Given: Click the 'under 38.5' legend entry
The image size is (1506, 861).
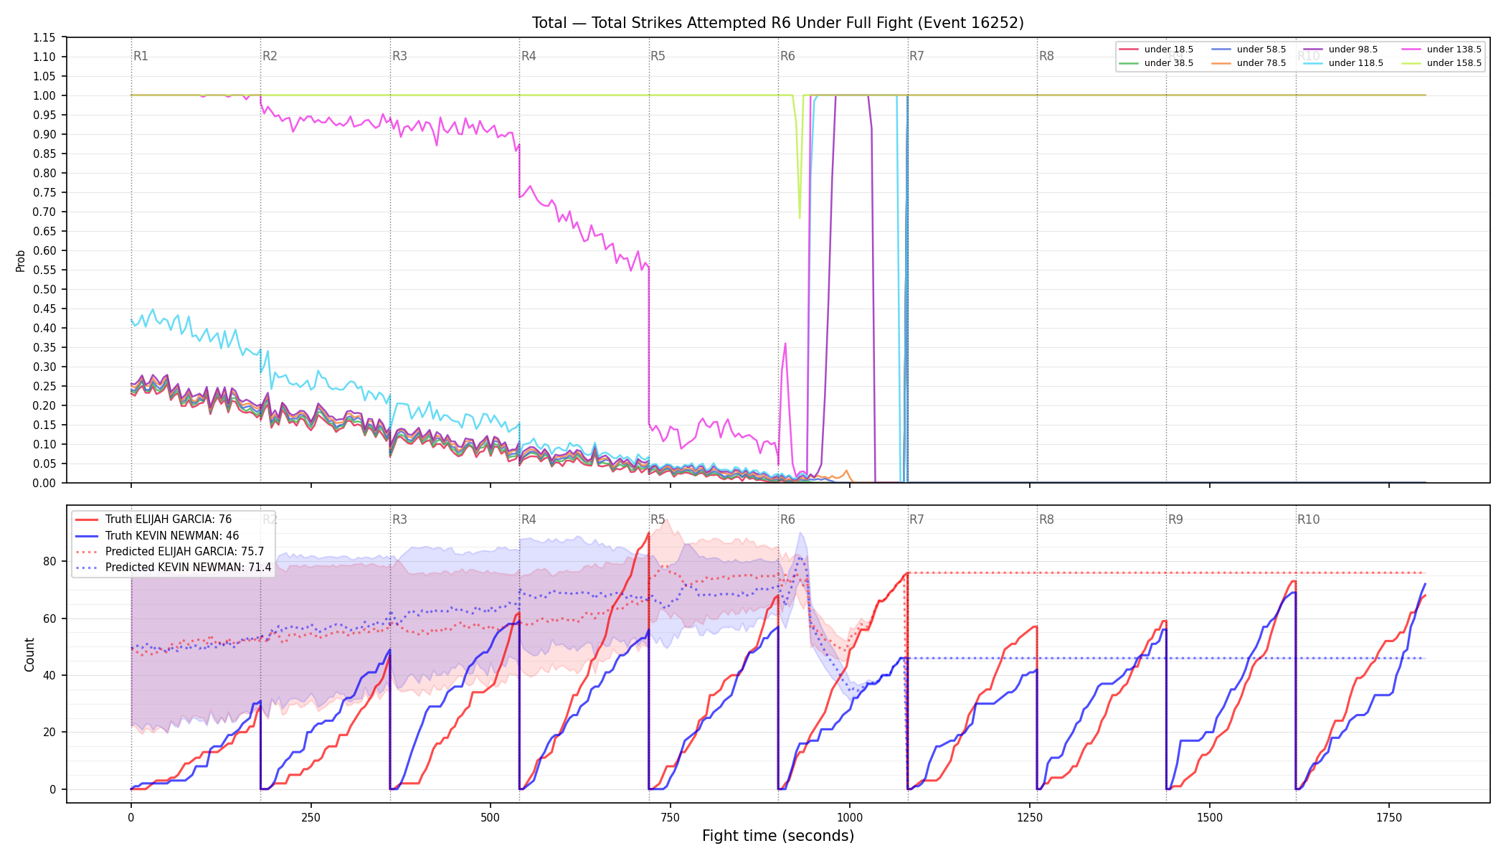Looking at the screenshot, I should 1156,63.
